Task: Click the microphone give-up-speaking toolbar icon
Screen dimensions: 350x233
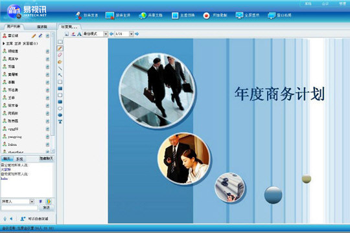Action: (78, 16)
